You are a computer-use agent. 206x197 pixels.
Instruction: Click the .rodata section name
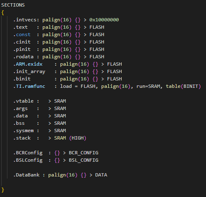pos(23,57)
